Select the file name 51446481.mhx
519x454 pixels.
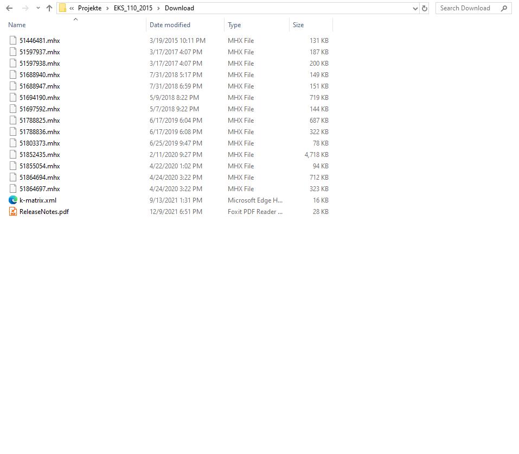tap(40, 40)
